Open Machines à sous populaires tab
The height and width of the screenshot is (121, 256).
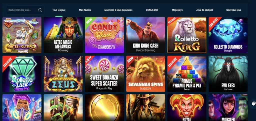pos(118,10)
